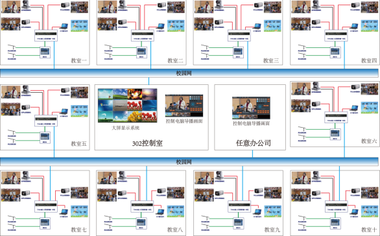Open the pinyin slide thumbnail in 教室三

click(x=272, y=26)
